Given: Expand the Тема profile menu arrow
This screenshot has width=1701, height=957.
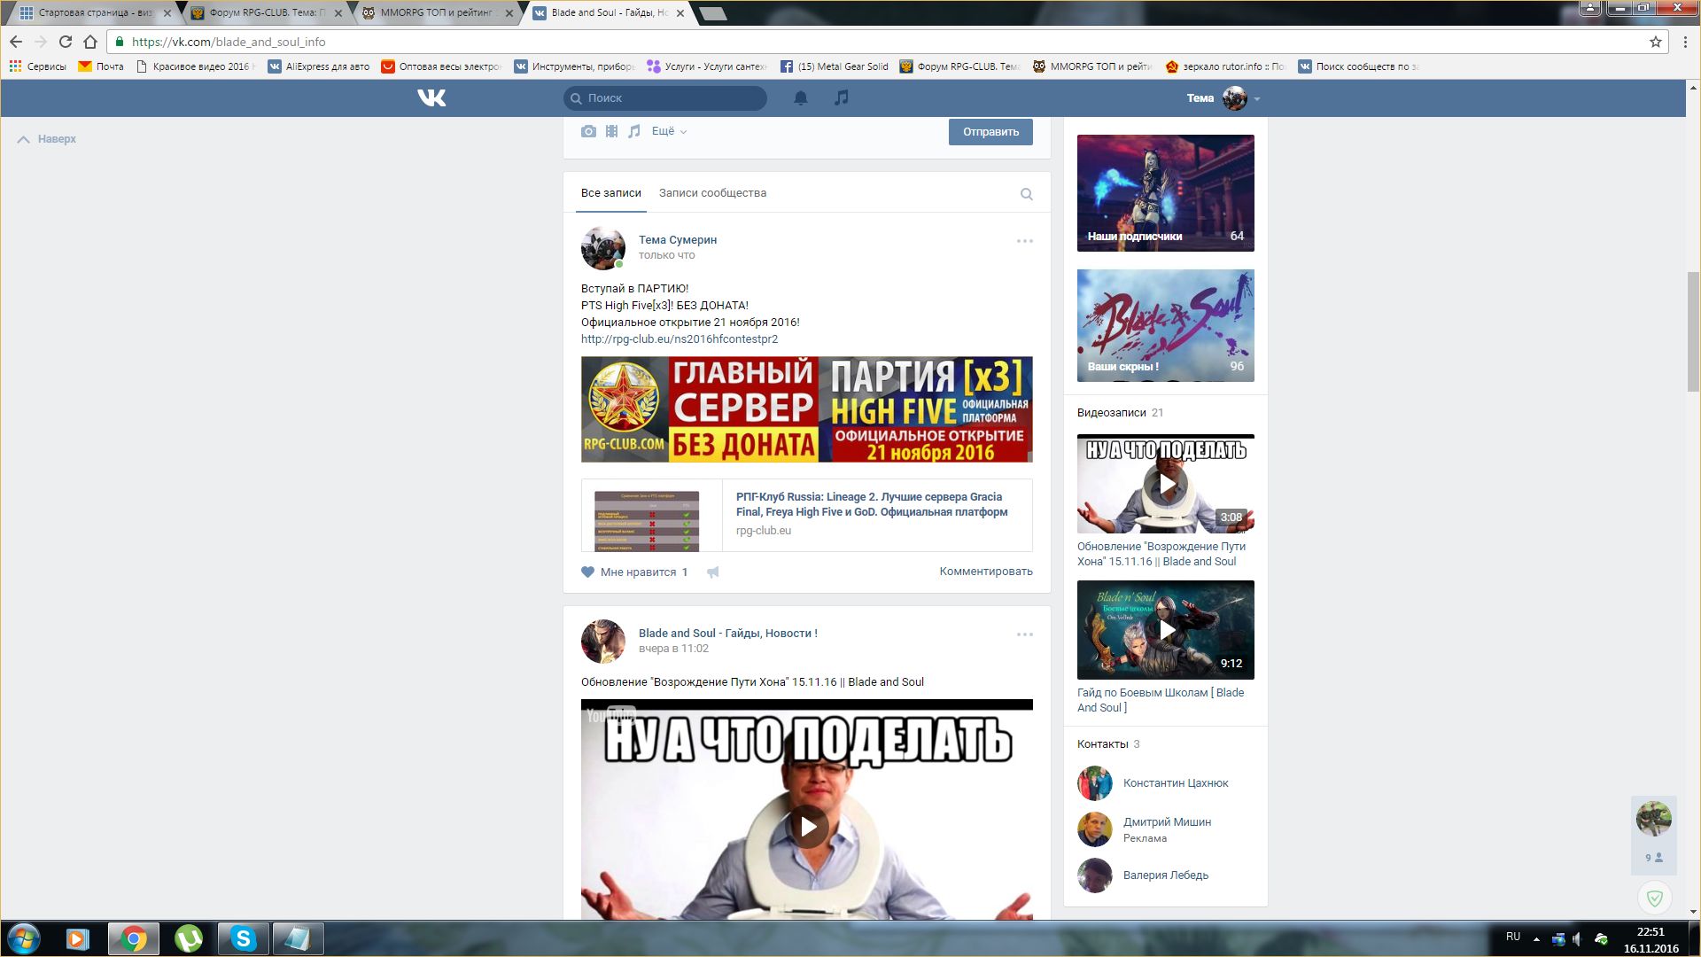Looking at the screenshot, I should pyautogui.click(x=1257, y=99).
